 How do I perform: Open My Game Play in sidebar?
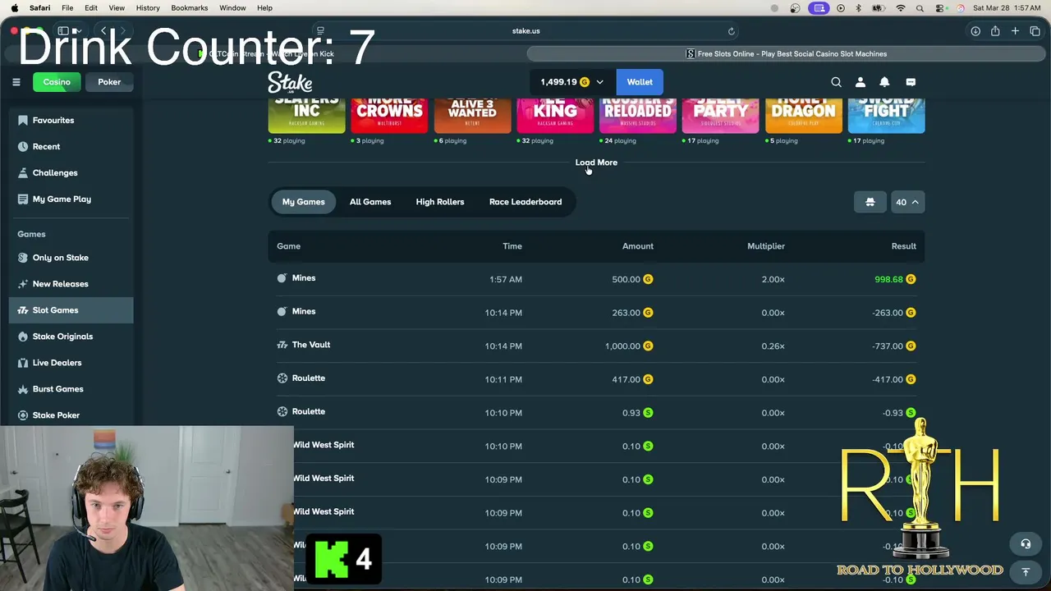pyautogui.click(x=71, y=199)
